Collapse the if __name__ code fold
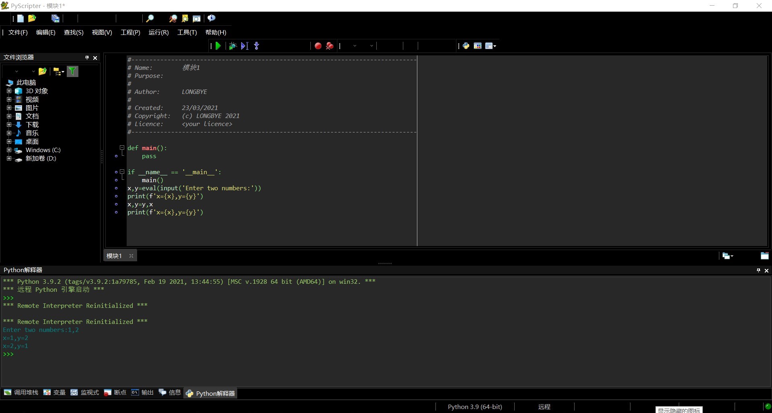 (122, 172)
